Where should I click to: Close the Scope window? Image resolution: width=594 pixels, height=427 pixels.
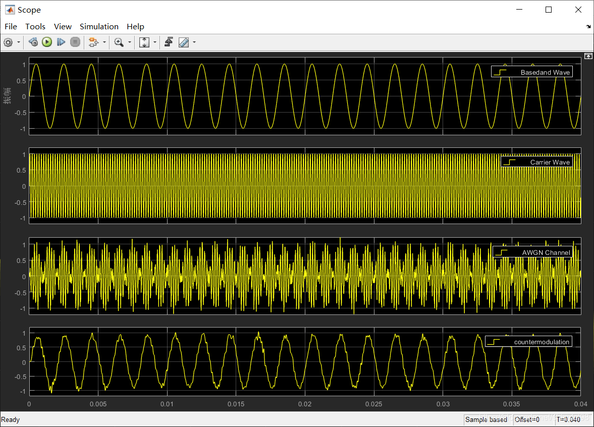(x=578, y=10)
